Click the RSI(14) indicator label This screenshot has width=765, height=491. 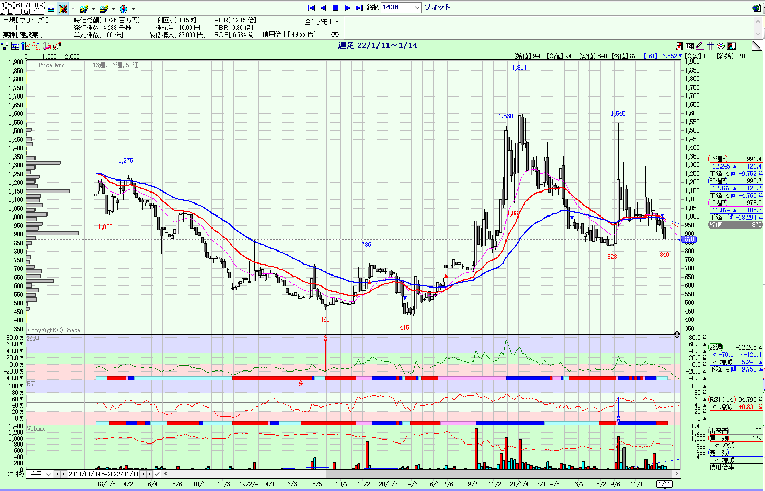[722, 399]
